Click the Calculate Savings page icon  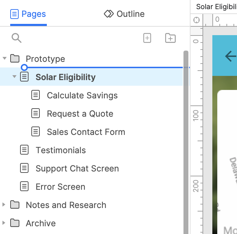tap(36, 95)
